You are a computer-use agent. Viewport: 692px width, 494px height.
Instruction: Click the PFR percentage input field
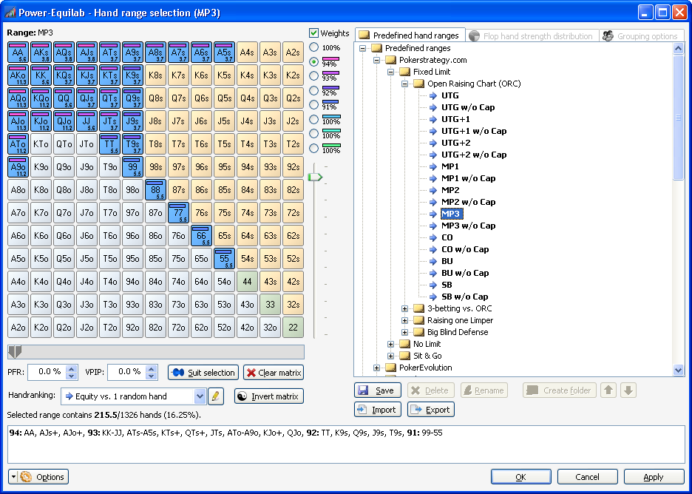(47, 372)
